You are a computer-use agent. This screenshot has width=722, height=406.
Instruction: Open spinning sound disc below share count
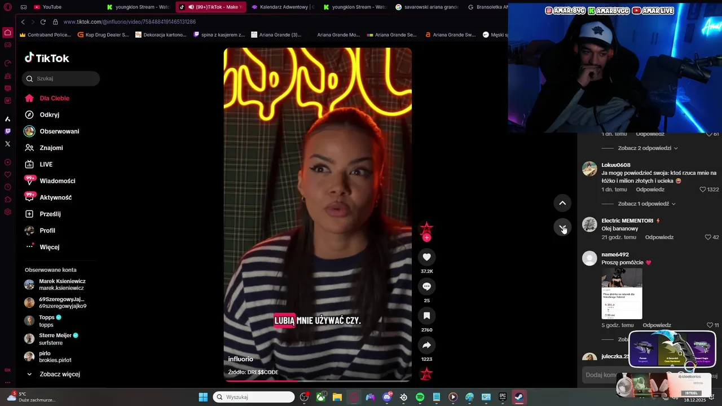pos(426,374)
